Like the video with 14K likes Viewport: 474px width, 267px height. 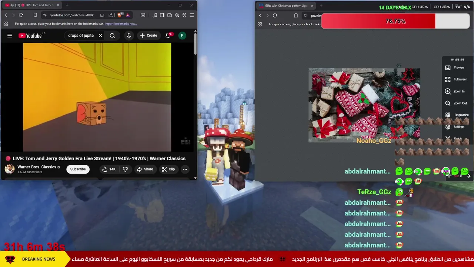click(109, 169)
